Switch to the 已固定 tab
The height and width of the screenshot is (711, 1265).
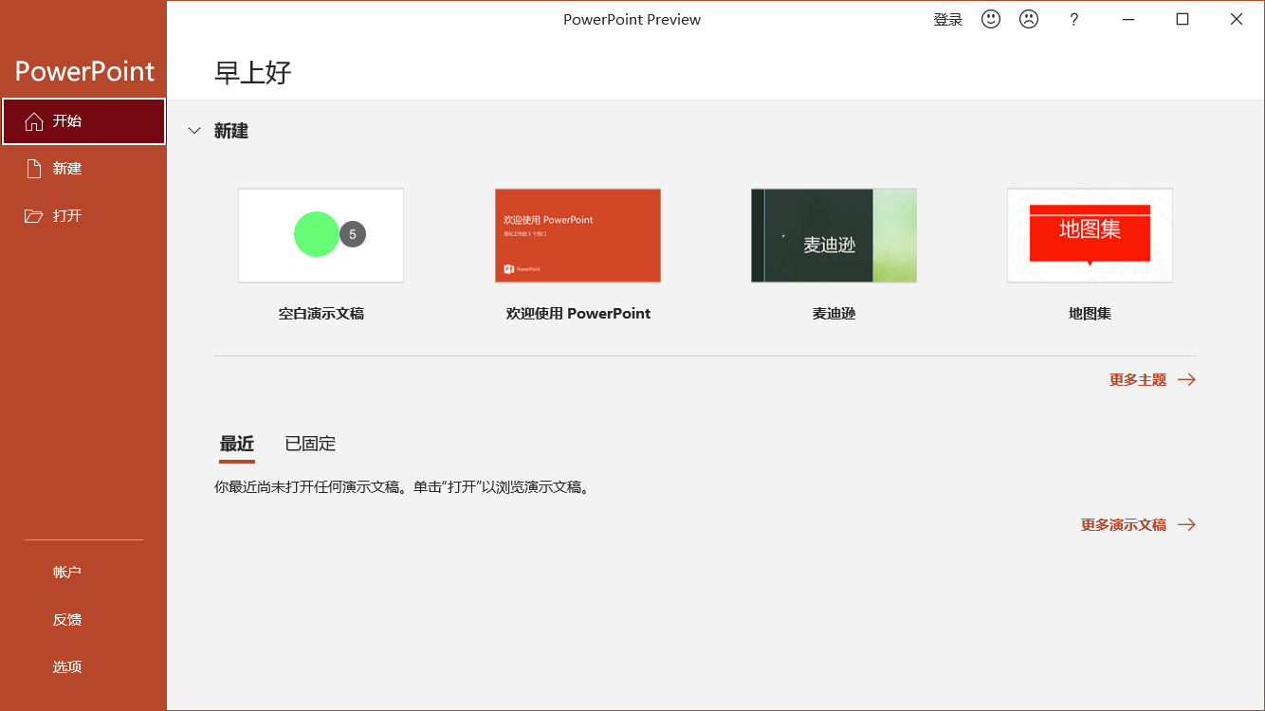tap(310, 444)
